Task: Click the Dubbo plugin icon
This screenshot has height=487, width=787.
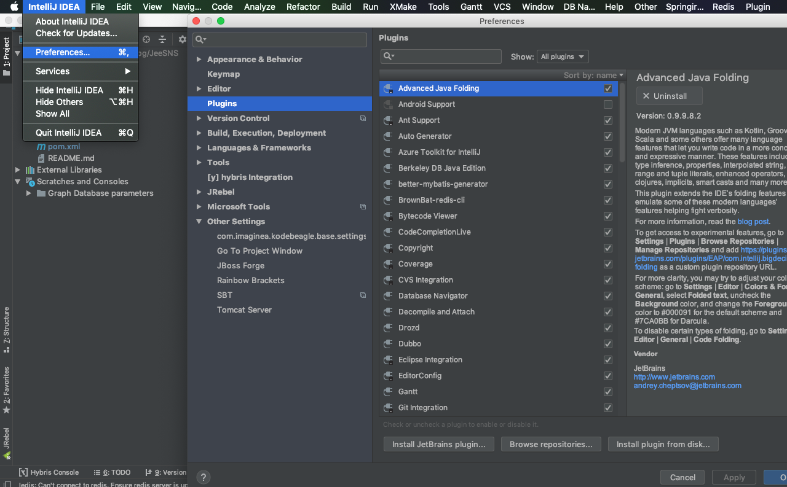Action: click(x=388, y=344)
